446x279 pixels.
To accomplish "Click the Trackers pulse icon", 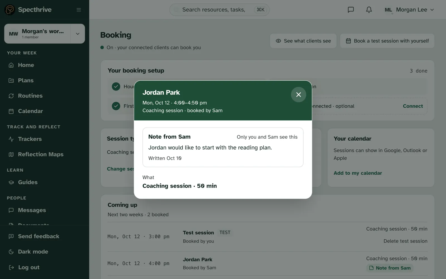I will 11,139.
